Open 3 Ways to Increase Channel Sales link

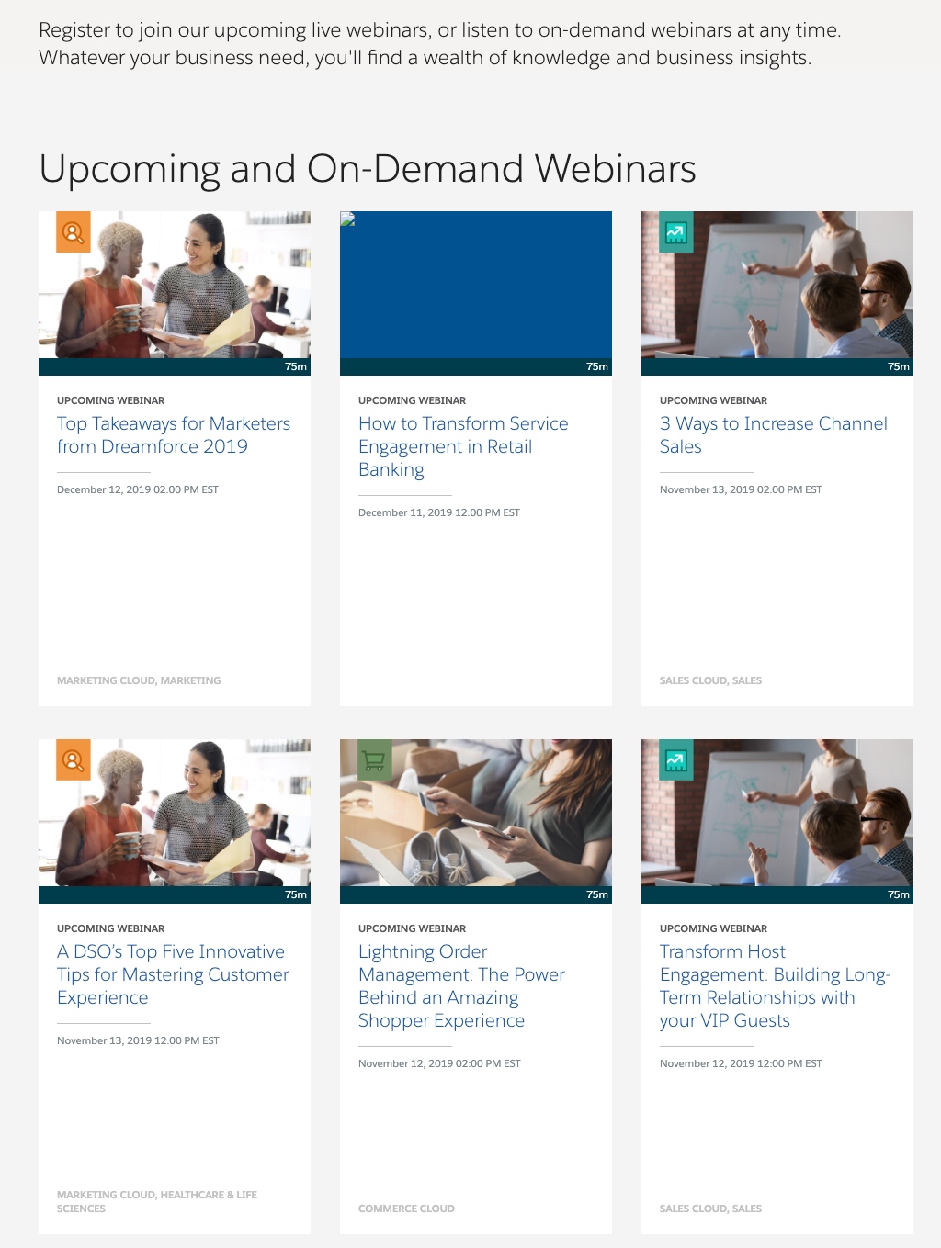[774, 435]
